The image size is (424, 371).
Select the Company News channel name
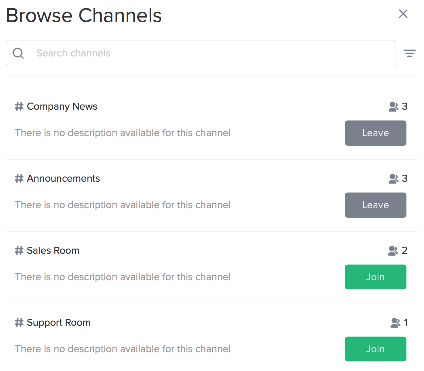tap(62, 106)
